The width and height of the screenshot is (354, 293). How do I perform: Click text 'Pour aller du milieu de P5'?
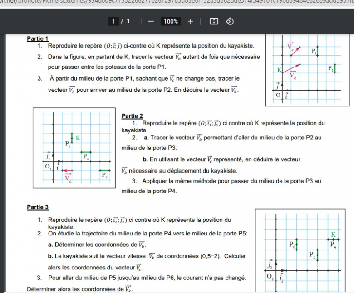coord(82,278)
